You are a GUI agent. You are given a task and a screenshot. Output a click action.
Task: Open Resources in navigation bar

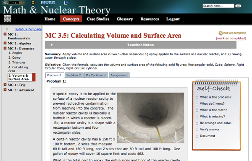150,19
